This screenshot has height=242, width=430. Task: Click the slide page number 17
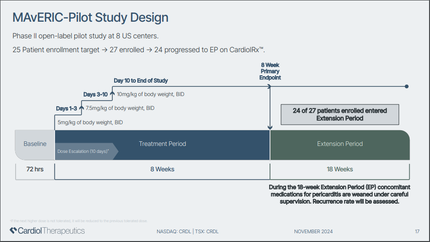click(x=417, y=231)
